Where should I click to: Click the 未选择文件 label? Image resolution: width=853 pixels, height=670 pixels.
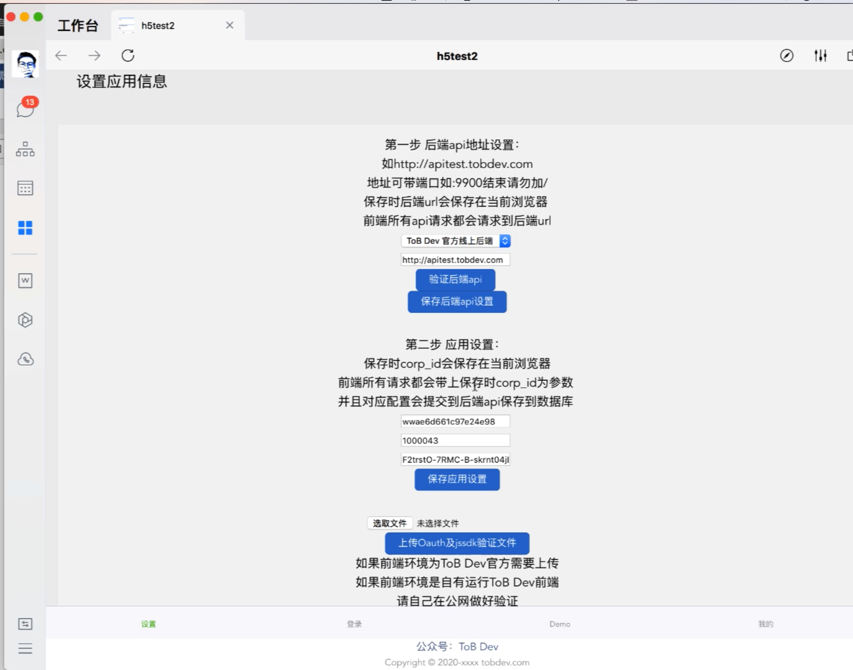pos(437,523)
